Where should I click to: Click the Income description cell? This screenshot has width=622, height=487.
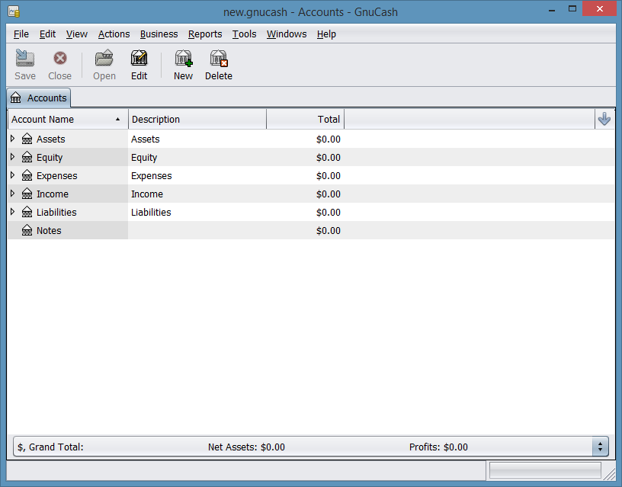point(197,194)
